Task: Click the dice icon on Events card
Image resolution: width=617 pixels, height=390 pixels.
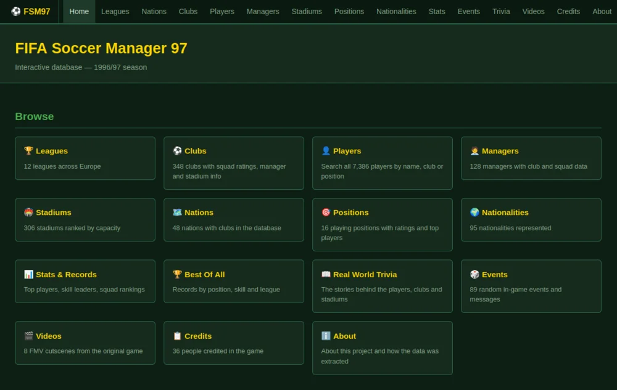Action: point(474,274)
